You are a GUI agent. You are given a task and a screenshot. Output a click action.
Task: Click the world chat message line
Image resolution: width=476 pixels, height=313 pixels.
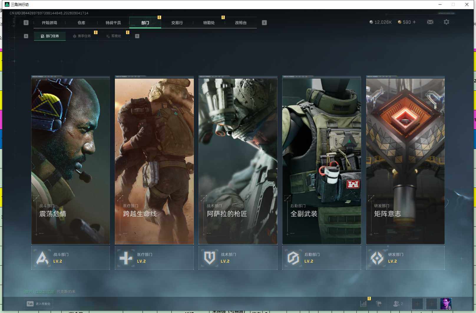[50, 292]
